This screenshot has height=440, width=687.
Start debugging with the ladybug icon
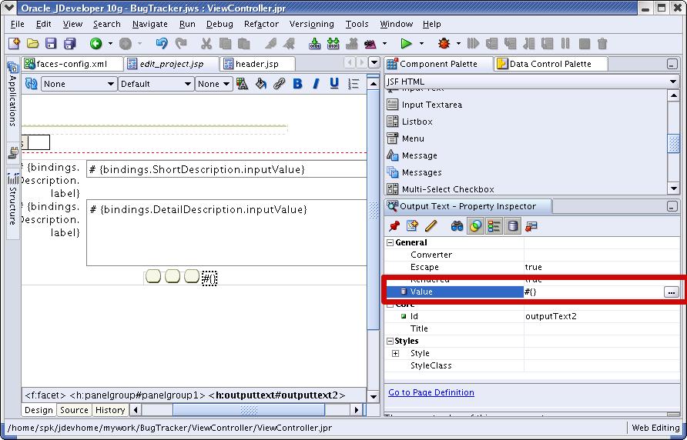pos(444,43)
